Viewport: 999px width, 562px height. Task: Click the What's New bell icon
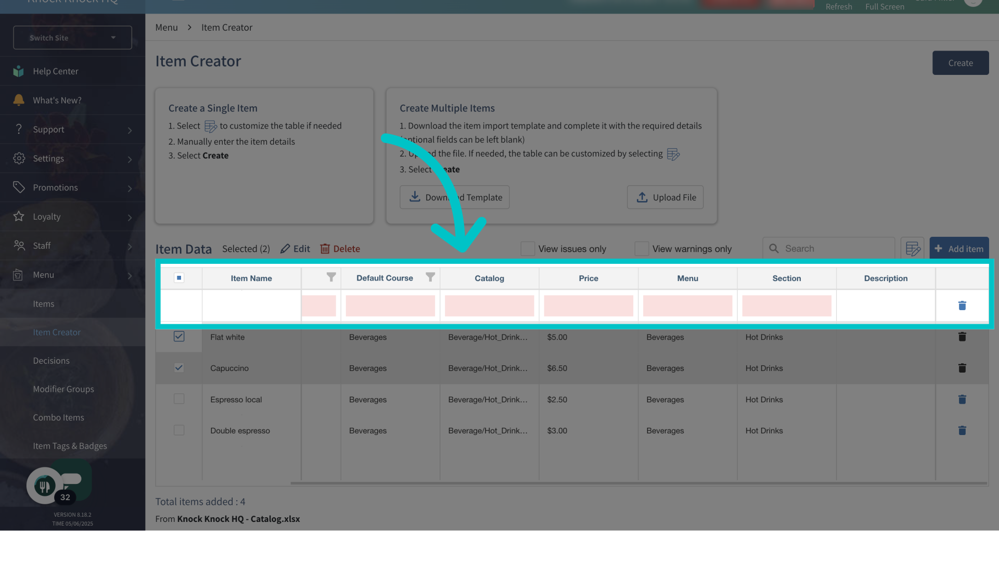[19, 100]
